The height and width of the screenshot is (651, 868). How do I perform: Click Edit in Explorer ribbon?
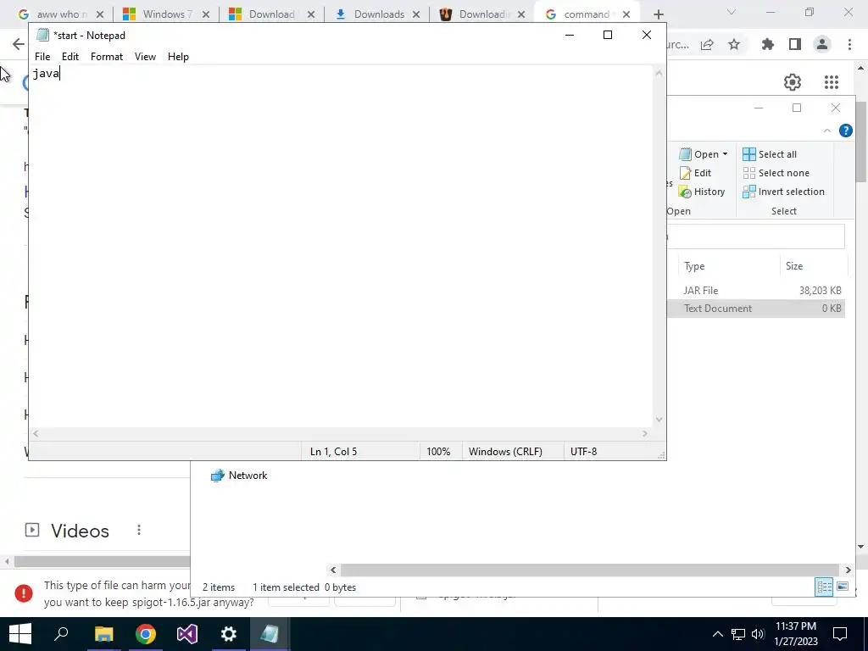point(695,173)
